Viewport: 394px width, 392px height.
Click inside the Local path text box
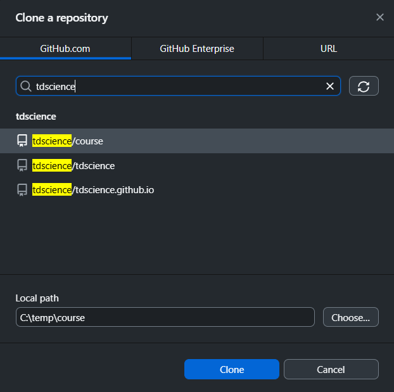pos(165,317)
